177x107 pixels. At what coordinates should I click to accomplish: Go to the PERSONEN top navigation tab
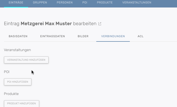[65, 3]
